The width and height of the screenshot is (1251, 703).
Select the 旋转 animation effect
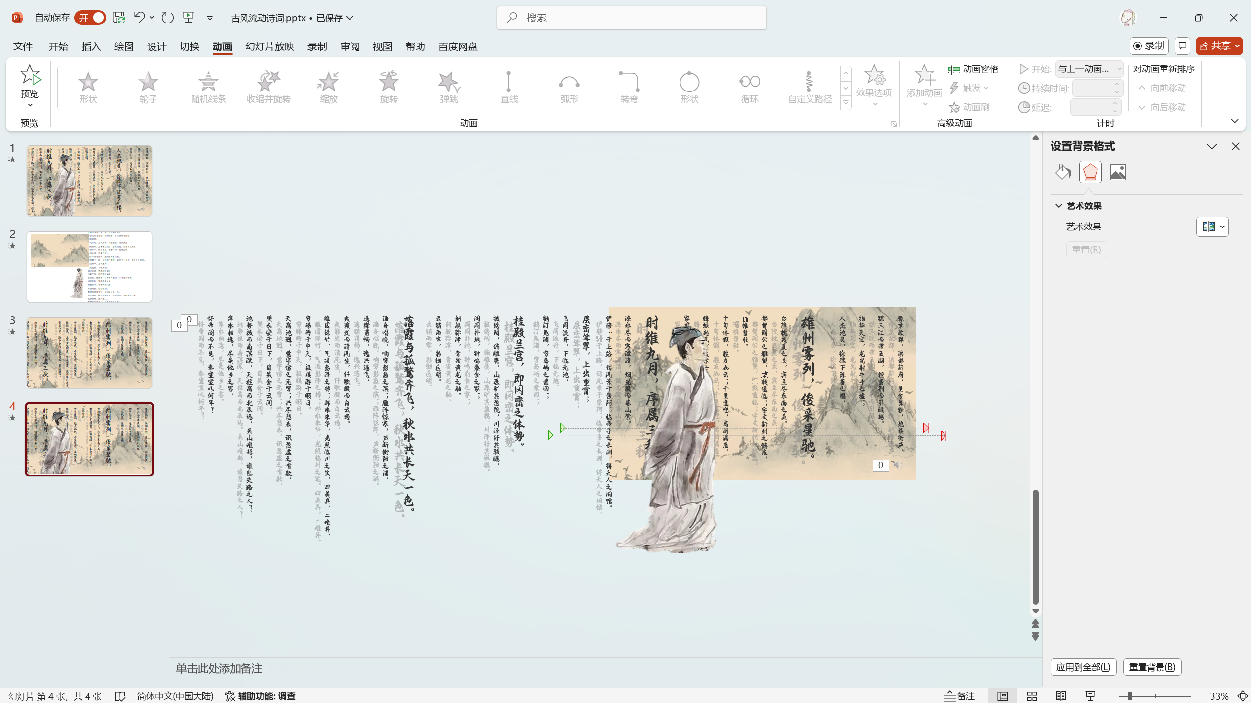(389, 88)
